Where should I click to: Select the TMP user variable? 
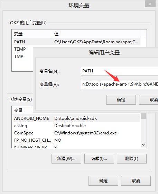19,56
